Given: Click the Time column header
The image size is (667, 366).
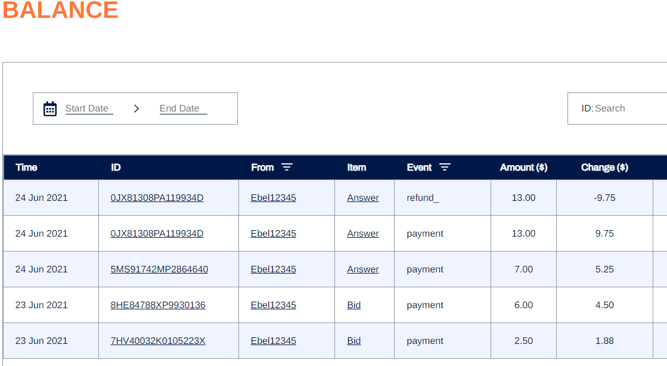Looking at the screenshot, I should pyautogui.click(x=26, y=168).
